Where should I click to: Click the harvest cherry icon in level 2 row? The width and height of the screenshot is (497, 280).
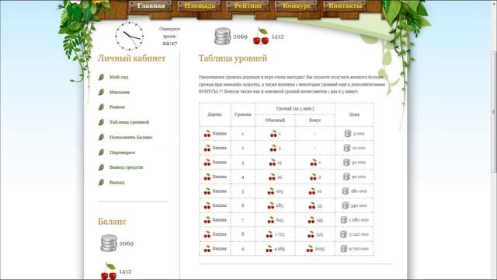273,148
